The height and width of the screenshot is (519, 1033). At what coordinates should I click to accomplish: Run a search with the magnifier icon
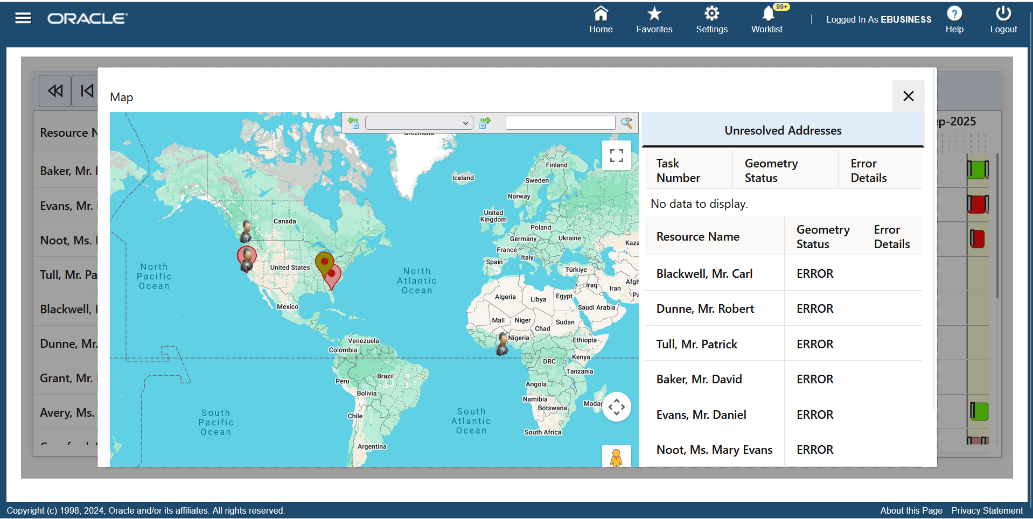(626, 123)
